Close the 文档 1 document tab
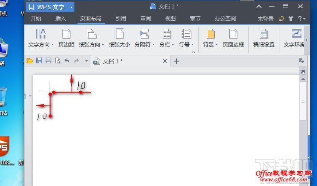Screen dimensions: 317x186 (x=165, y=61)
